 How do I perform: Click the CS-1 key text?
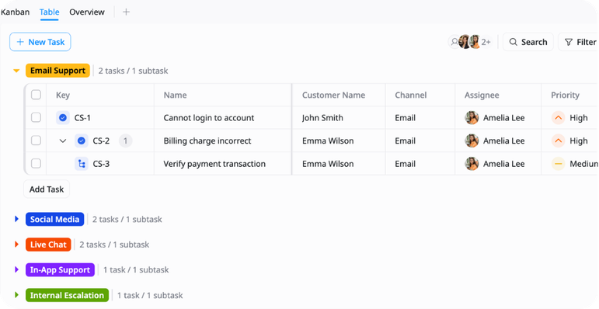82,118
